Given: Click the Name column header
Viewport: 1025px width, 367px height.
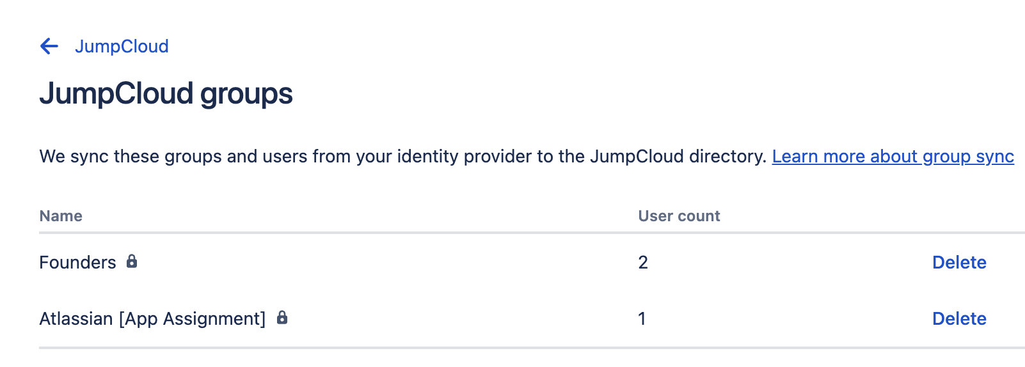Looking at the screenshot, I should [x=61, y=216].
